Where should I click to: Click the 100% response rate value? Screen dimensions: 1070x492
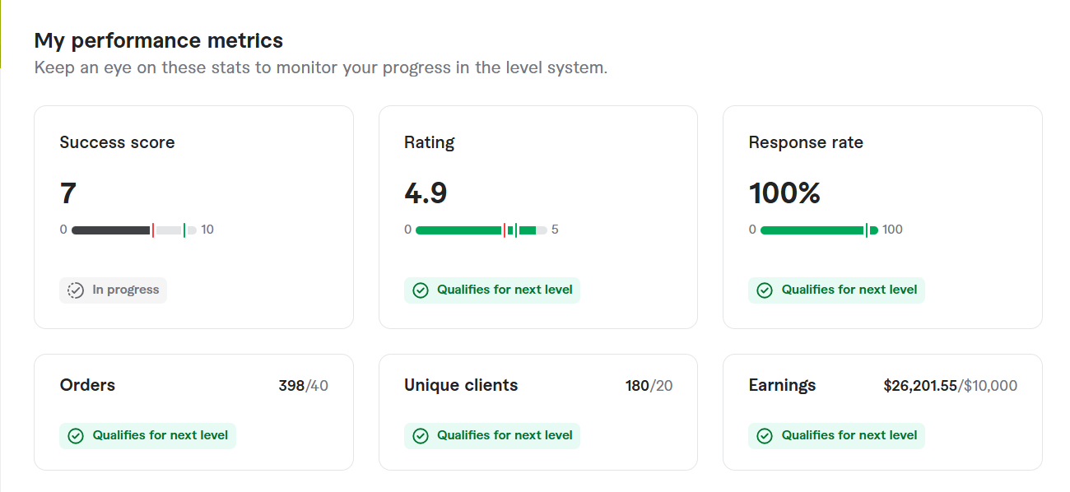click(784, 193)
